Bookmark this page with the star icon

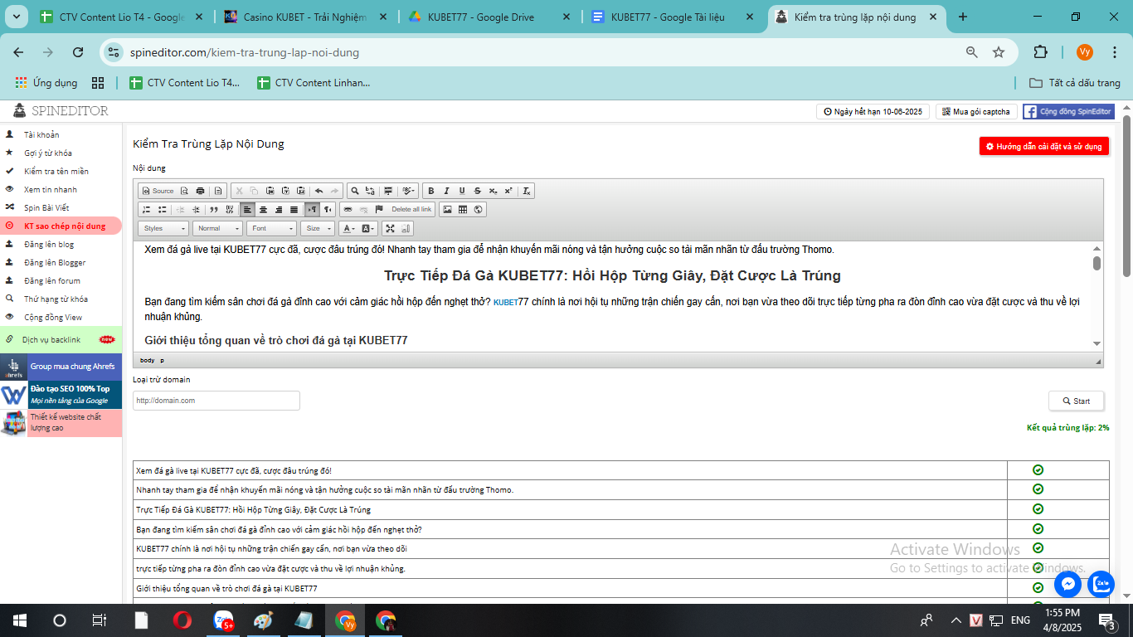pos(999,52)
